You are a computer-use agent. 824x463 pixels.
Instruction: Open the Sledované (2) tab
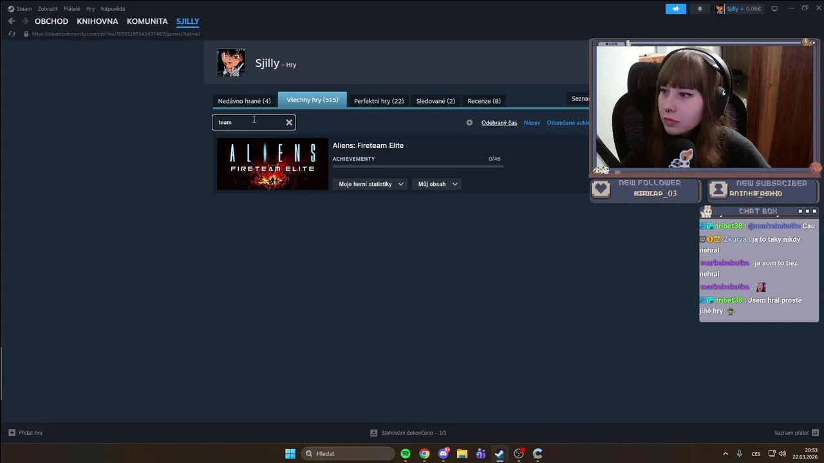[x=436, y=101]
